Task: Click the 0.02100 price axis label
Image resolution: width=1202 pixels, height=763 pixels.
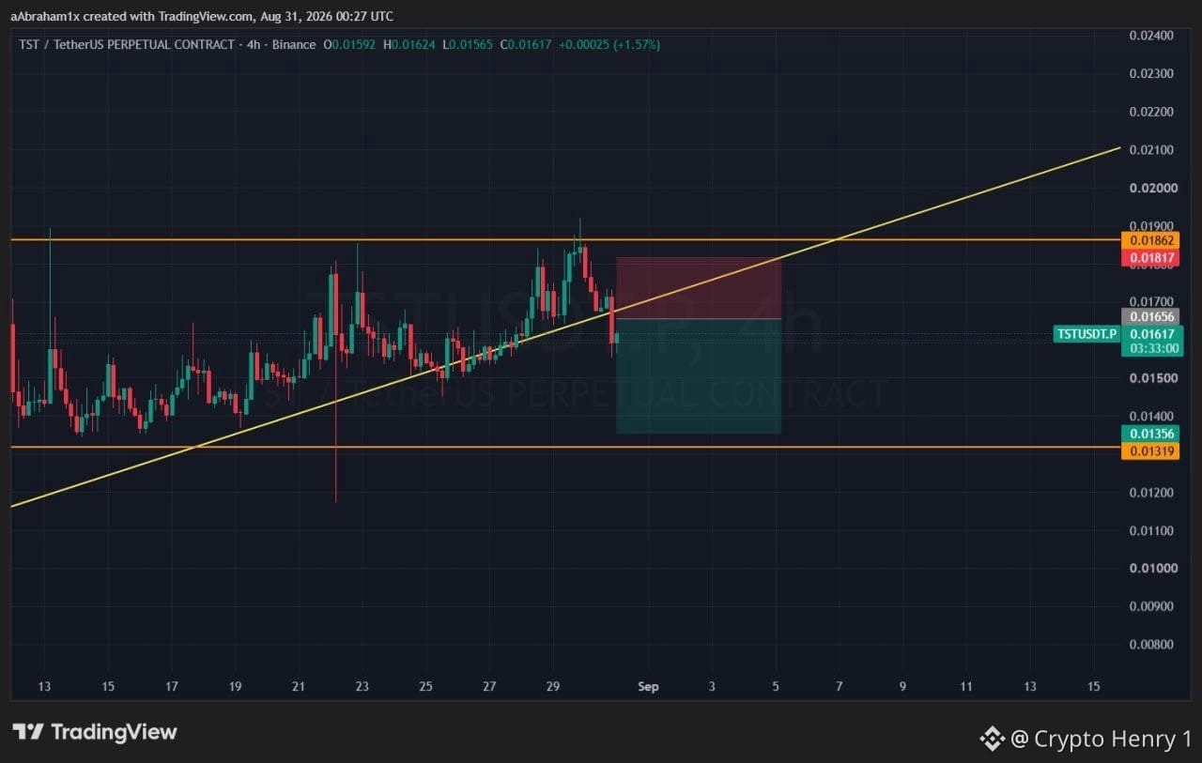Action: tap(1150, 150)
